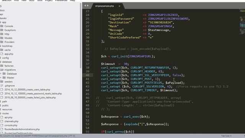Screen dimensions: 245x138
Task: Click the Http folder icon
Action: pos(2,34)
